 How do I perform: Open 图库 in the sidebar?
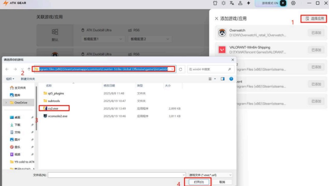coord(15,95)
